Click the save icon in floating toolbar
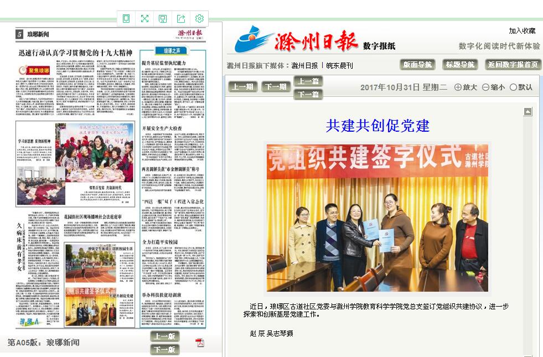The width and height of the screenshot is (543, 357). [163, 19]
